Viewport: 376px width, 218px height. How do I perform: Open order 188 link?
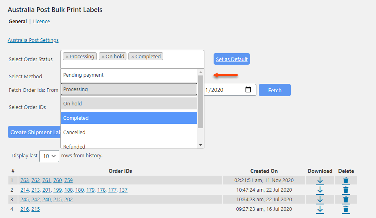pyautogui.click(x=68, y=190)
